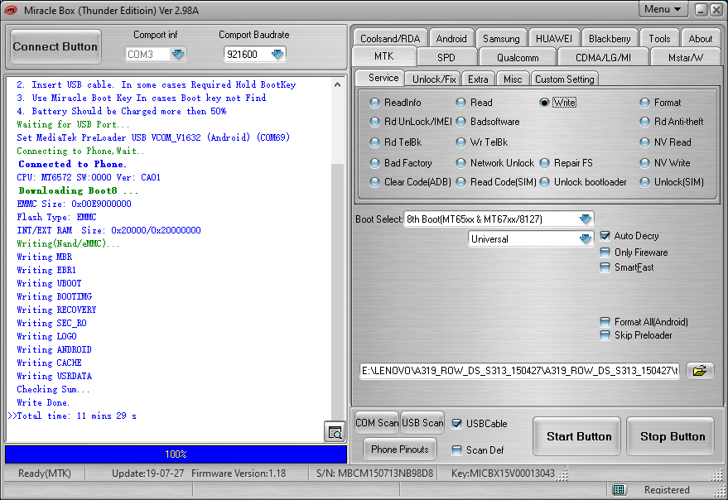The image size is (728, 500).
Task: Click the Connect Button
Action: point(55,47)
